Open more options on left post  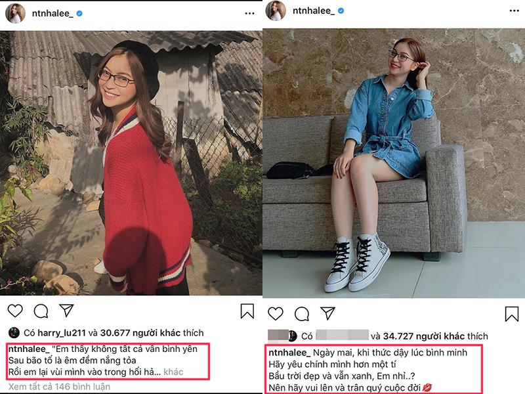[249, 13]
